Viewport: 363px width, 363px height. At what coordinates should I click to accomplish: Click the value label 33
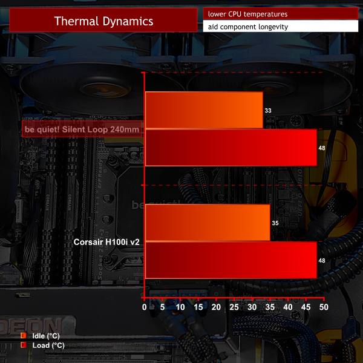pyautogui.click(x=268, y=111)
